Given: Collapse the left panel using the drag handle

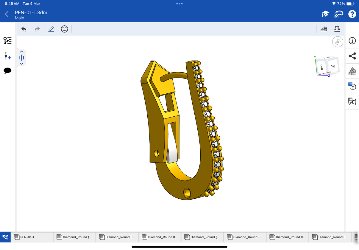Looking at the screenshot, I should pyautogui.click(x=21, y=58).
